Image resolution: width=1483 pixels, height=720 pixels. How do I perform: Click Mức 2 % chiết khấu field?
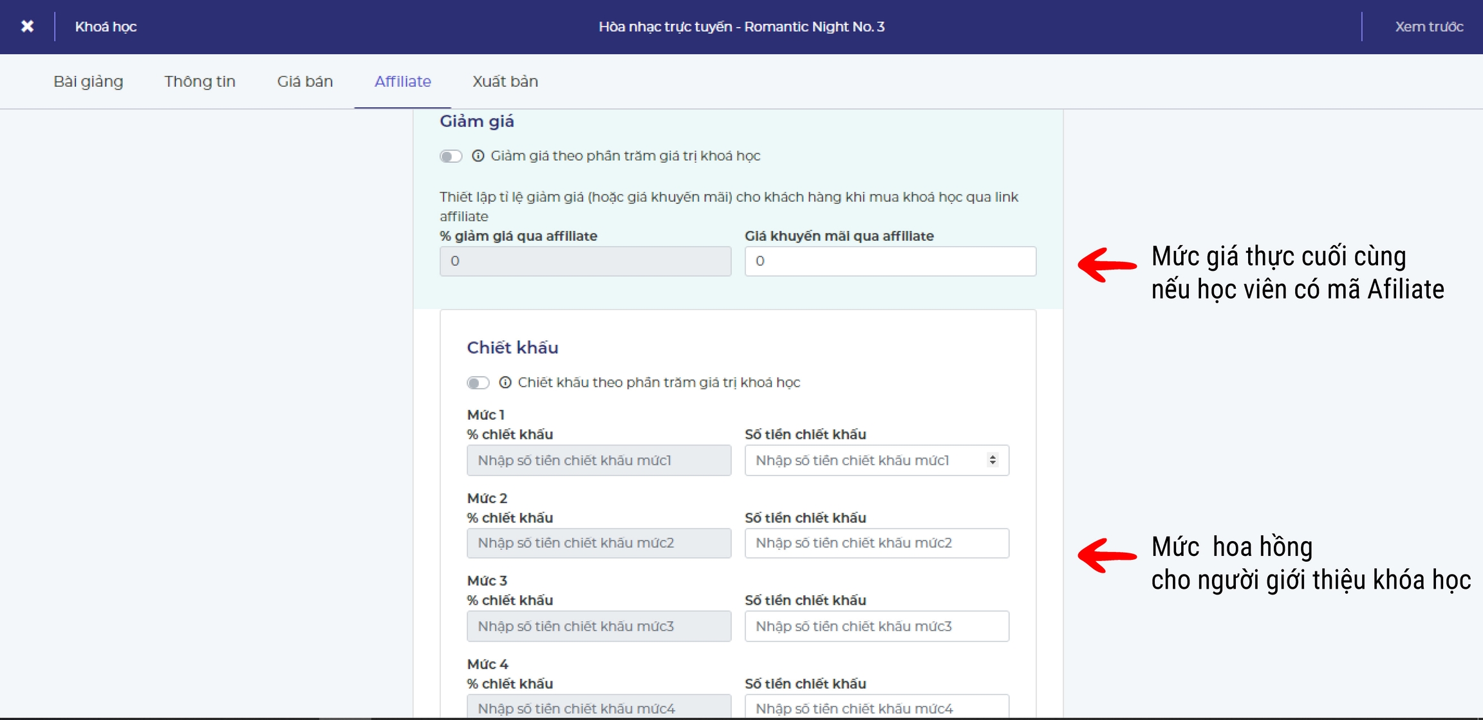coord(599,543)
